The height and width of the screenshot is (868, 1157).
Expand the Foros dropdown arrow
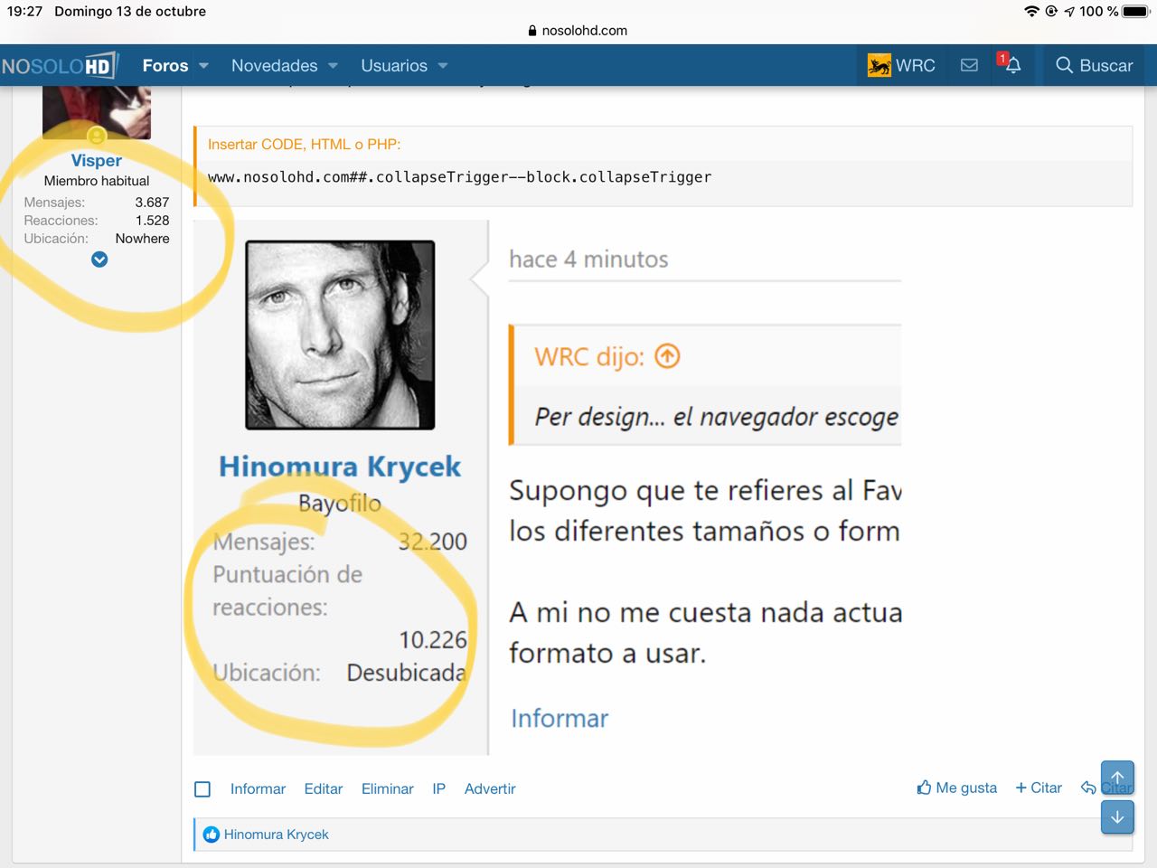click(204, 66)
